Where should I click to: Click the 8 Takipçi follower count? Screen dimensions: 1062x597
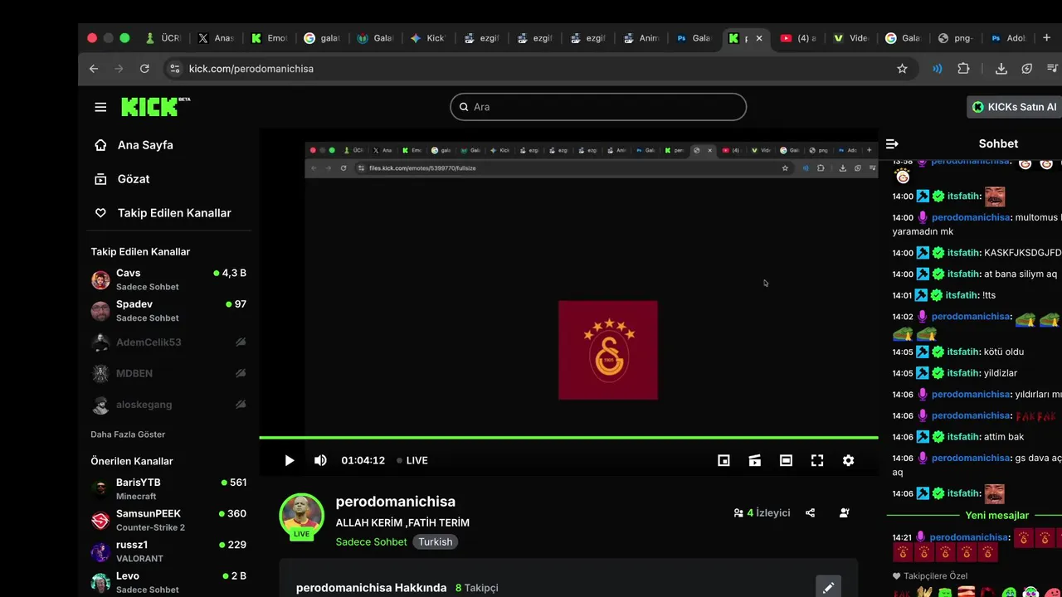[477, 588]
